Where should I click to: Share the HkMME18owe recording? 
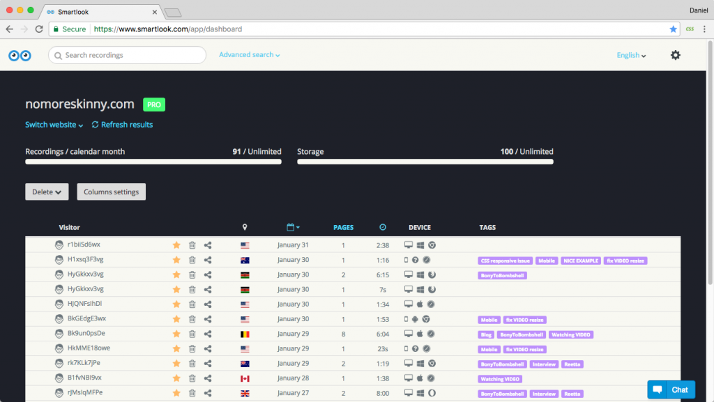click(x=208, y=349)
